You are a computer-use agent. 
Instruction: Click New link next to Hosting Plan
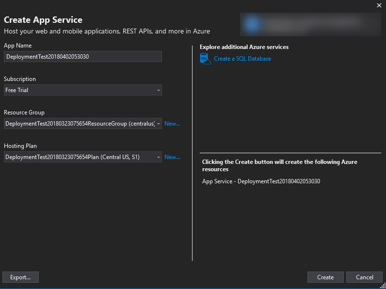click(172, 157)
